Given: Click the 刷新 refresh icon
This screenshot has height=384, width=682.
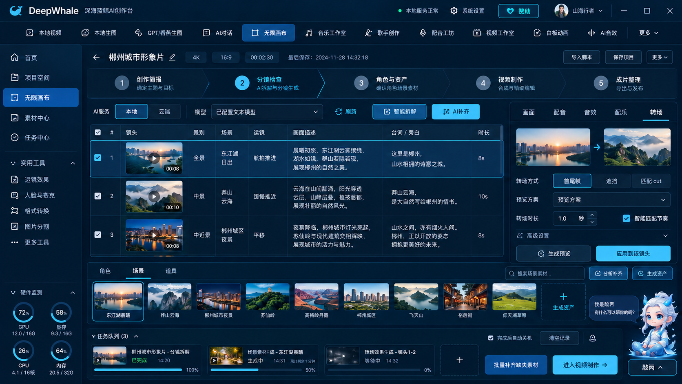Looking at the screenshot, I should pos(339,112).
